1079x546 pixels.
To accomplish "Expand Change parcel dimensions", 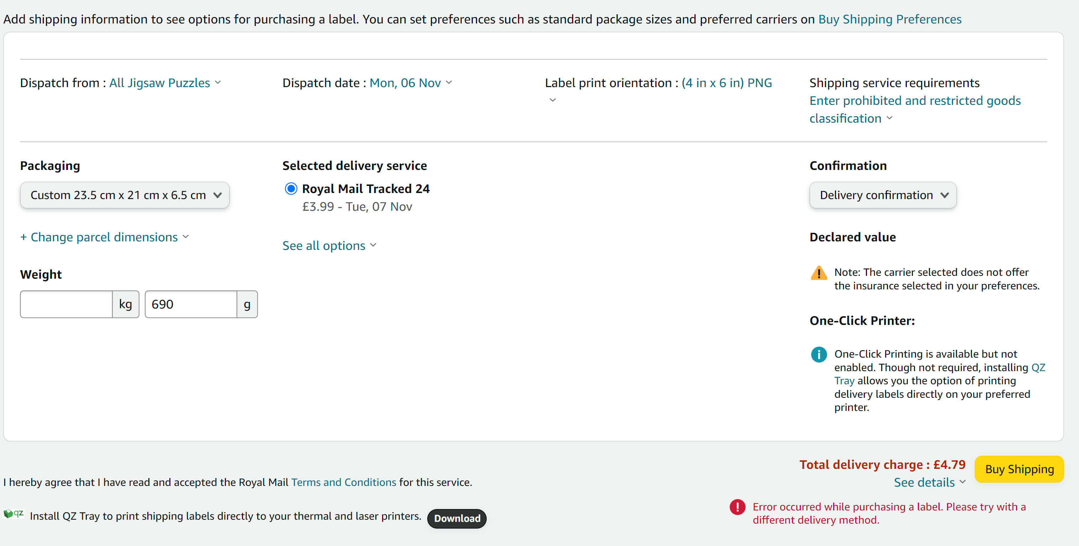I will click(105, 237).
